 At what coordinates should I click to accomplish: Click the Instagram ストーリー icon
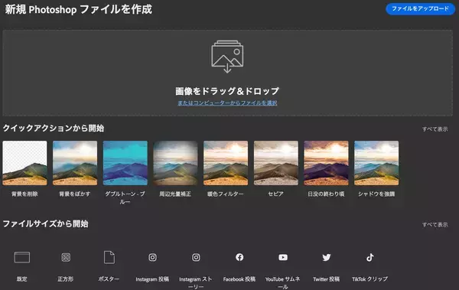point(196,257)
